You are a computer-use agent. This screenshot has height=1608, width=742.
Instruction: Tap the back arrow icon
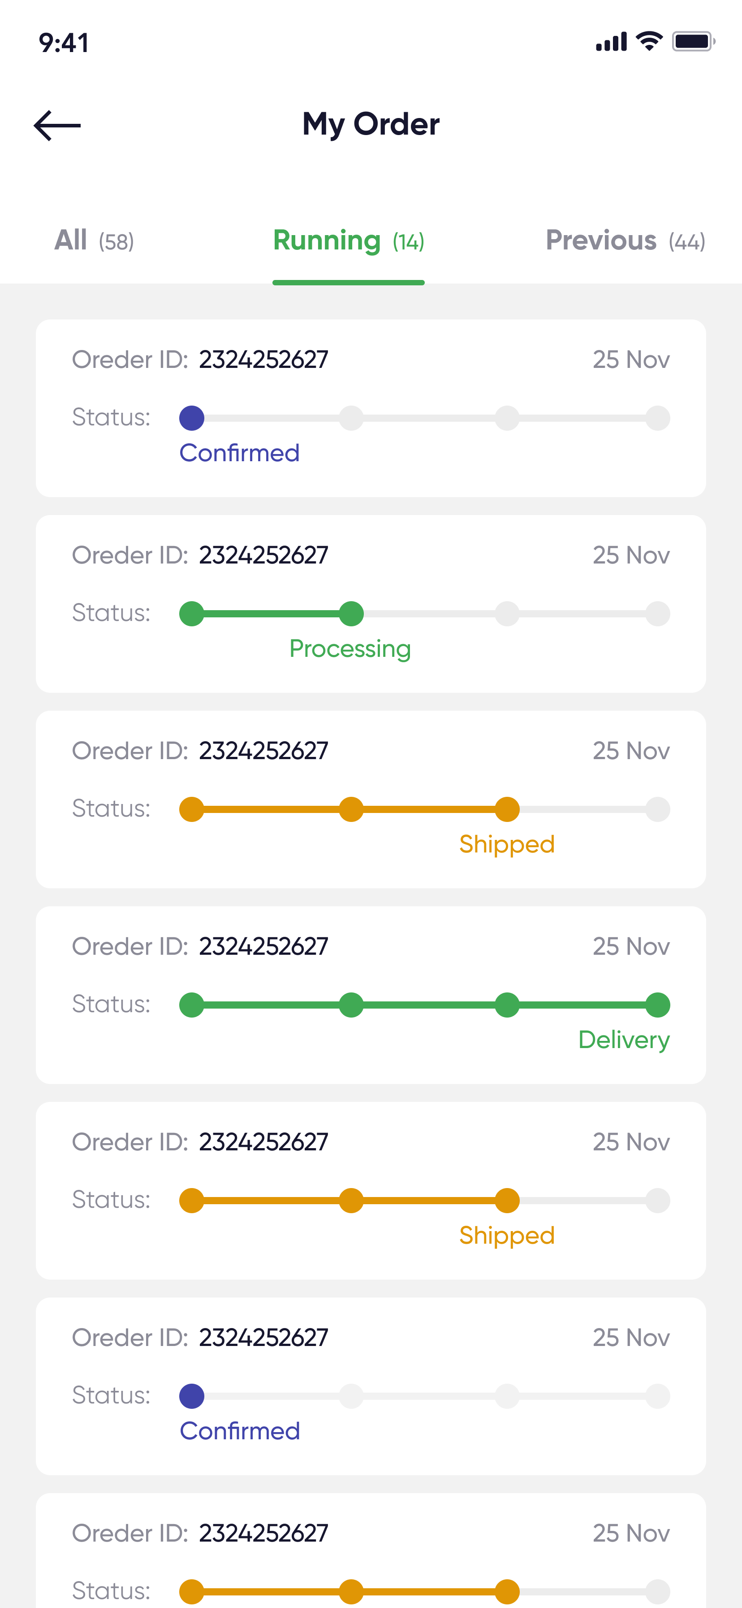click(57, 126)
